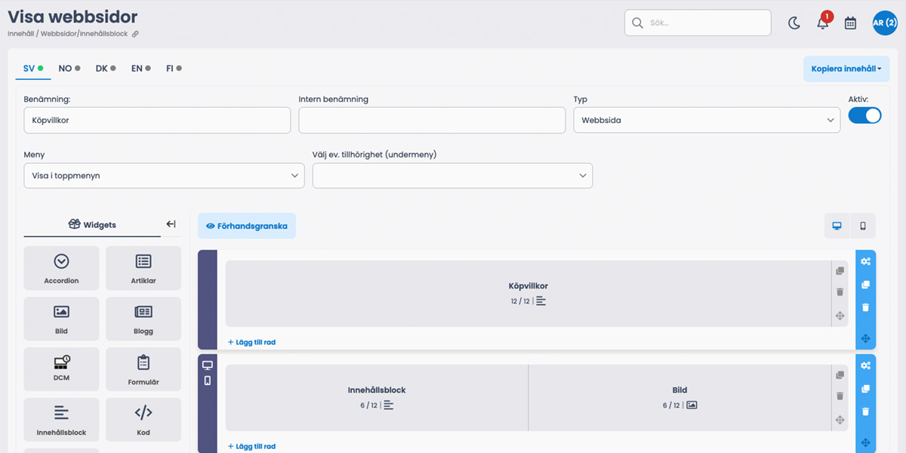
Task: Open the calendar icon in header
Action: (850, 23)
